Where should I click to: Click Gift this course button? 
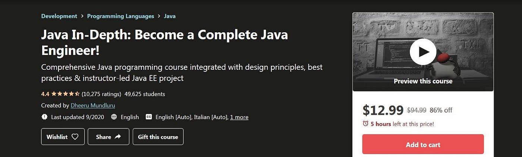158,137
